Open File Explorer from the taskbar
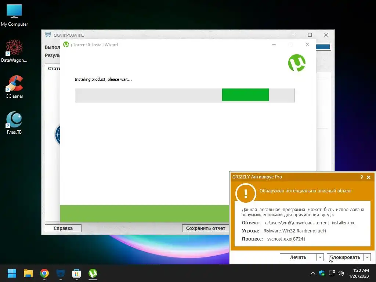This screenshot has width=376, height=282. tap(28, 273)
